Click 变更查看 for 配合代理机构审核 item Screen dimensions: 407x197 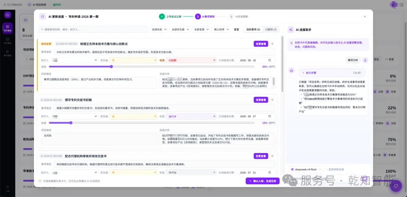coord(261,156)
